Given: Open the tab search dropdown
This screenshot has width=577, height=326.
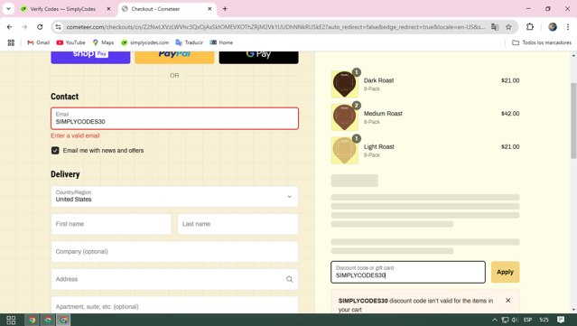Looking at the screenshot, I should 8,9.
